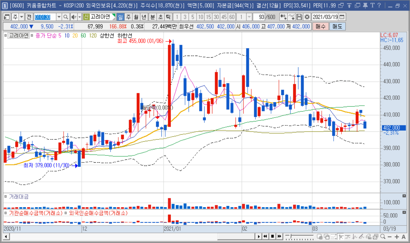
Task: Select the 60 interval button
Action: (232, 17)
